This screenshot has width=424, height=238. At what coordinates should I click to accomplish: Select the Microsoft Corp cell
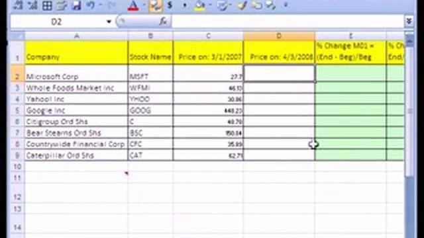coord(77,73)
